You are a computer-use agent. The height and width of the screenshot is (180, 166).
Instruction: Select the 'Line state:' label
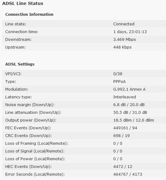tap(16, 24)
